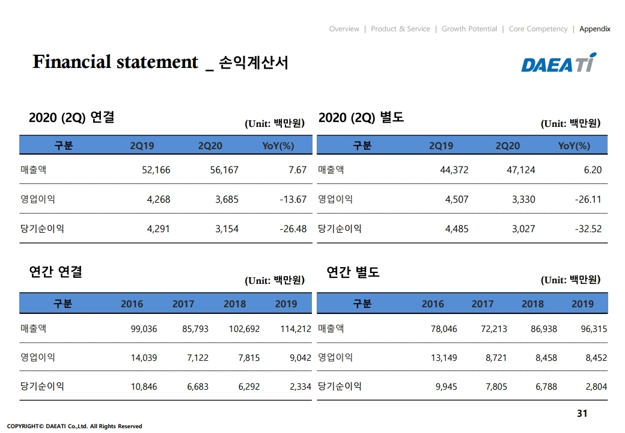This screenshot has height=433, width=625.
Task: Click net income value 2,804
Action: tap(596, 387)
